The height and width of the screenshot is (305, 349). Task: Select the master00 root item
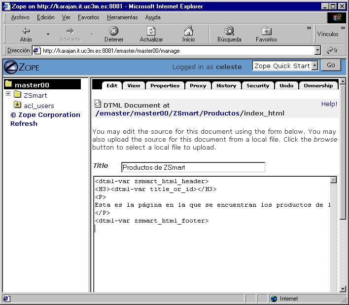[42, 84]
